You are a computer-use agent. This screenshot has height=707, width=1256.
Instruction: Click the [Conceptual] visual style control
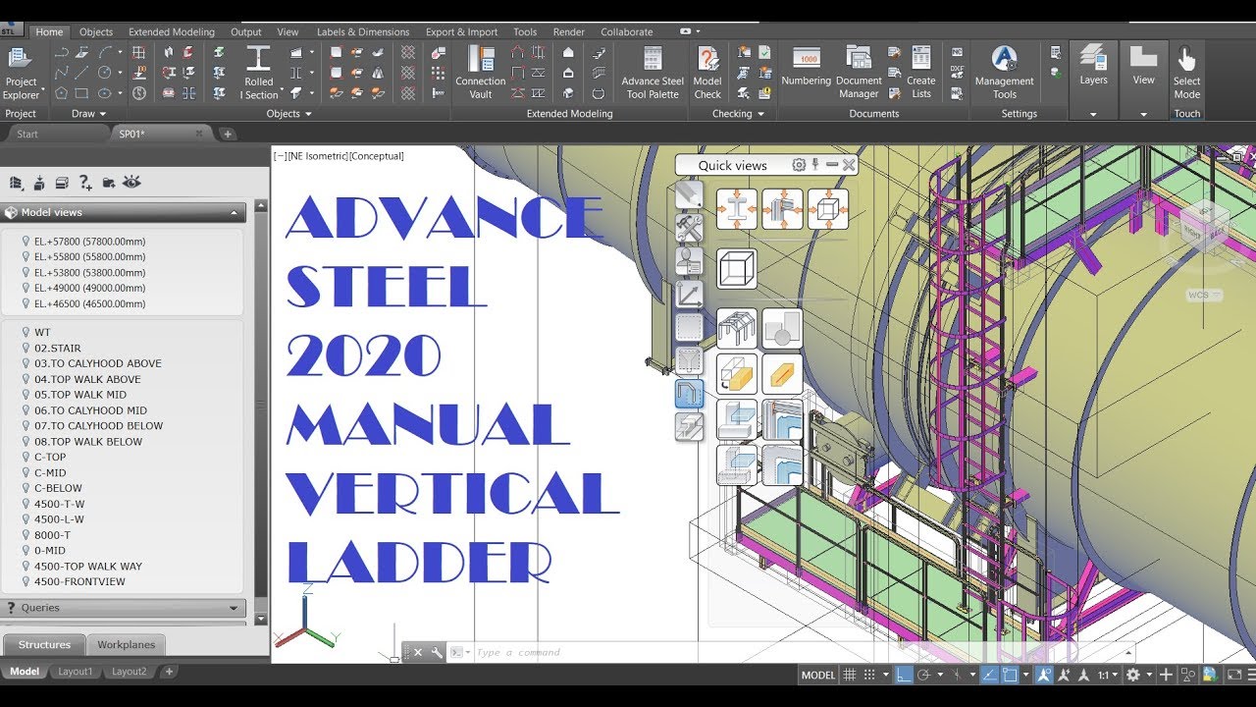pyautogui.click(x=377, y=156)
